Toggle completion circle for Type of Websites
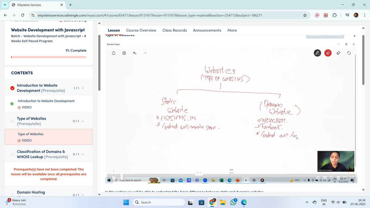This screenshot has height=208, width=370. tap(12, 121)
